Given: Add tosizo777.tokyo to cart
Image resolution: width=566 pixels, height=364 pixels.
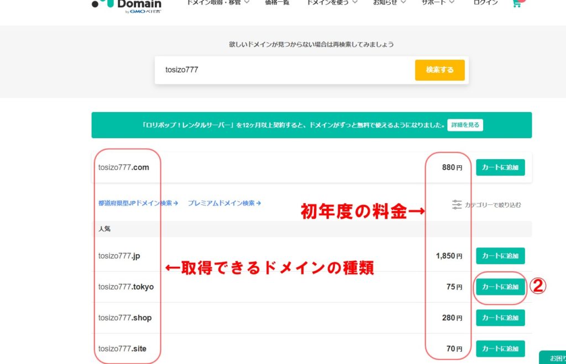Looking at the screenshot, I should pos(500,287).
